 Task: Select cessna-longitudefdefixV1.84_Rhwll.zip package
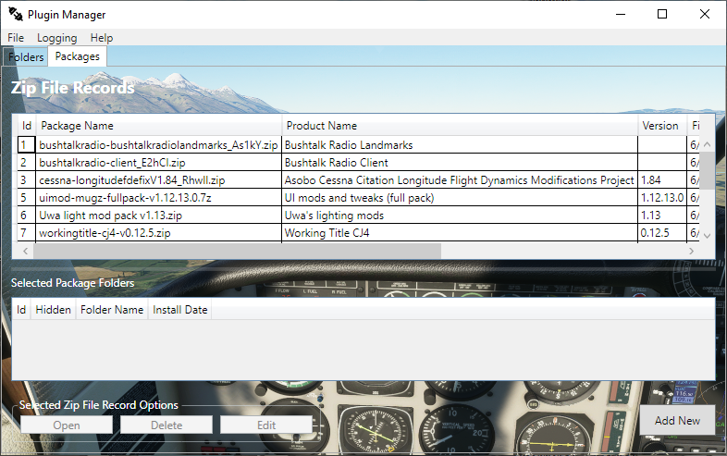coord(158,180)
